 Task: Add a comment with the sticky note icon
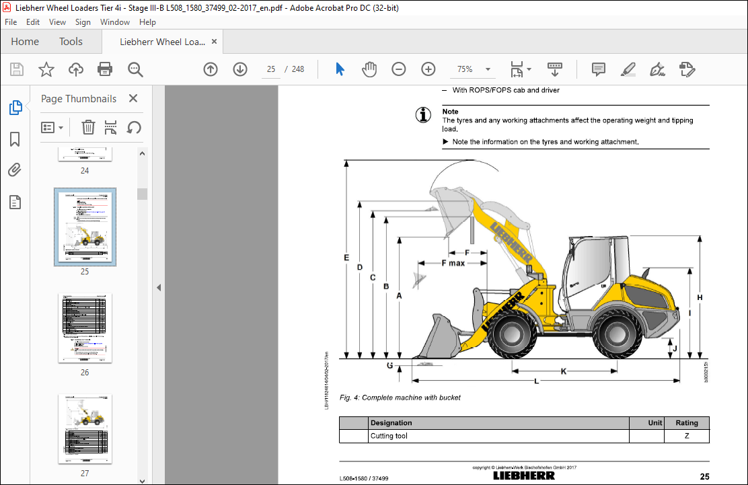(598, 69)
